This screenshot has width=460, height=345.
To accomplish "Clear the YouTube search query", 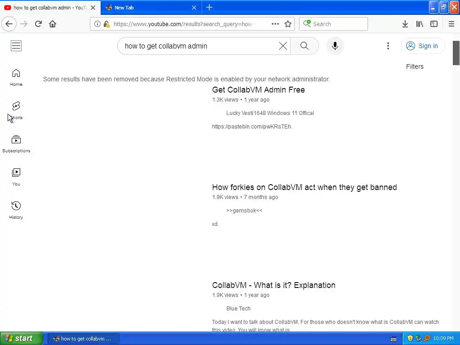I will [283, 46].
